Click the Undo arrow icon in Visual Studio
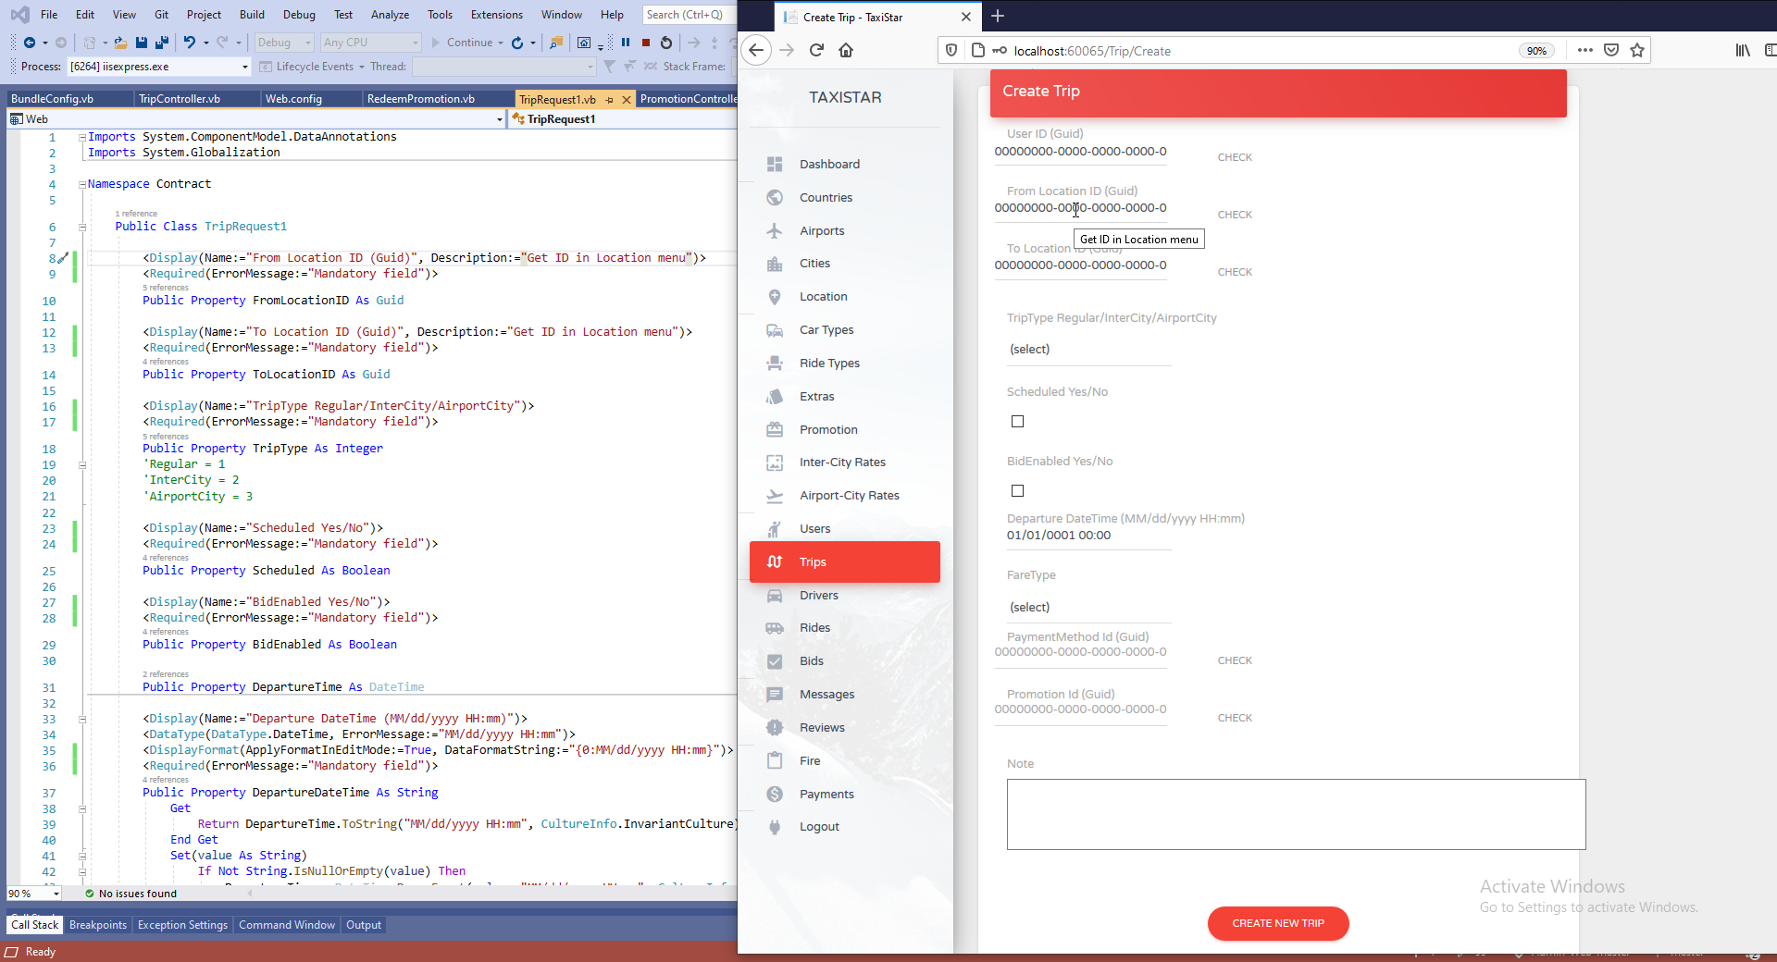The width and height of the screenshot is (1777, 962). 190,43
